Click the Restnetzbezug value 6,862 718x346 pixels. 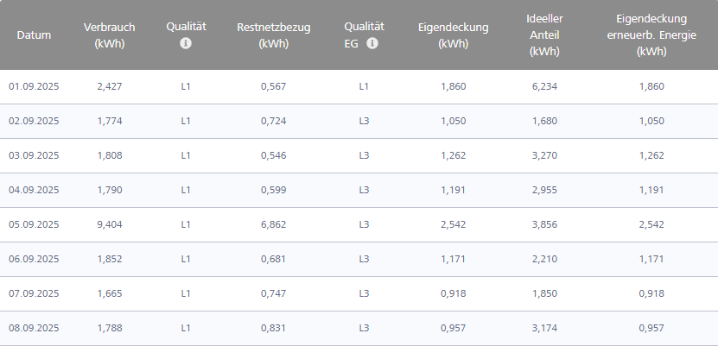tap(273, 224)
